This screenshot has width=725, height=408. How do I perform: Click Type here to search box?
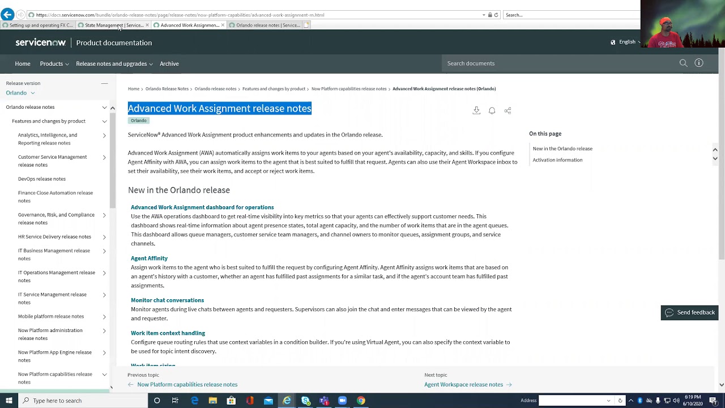(82, 401)
